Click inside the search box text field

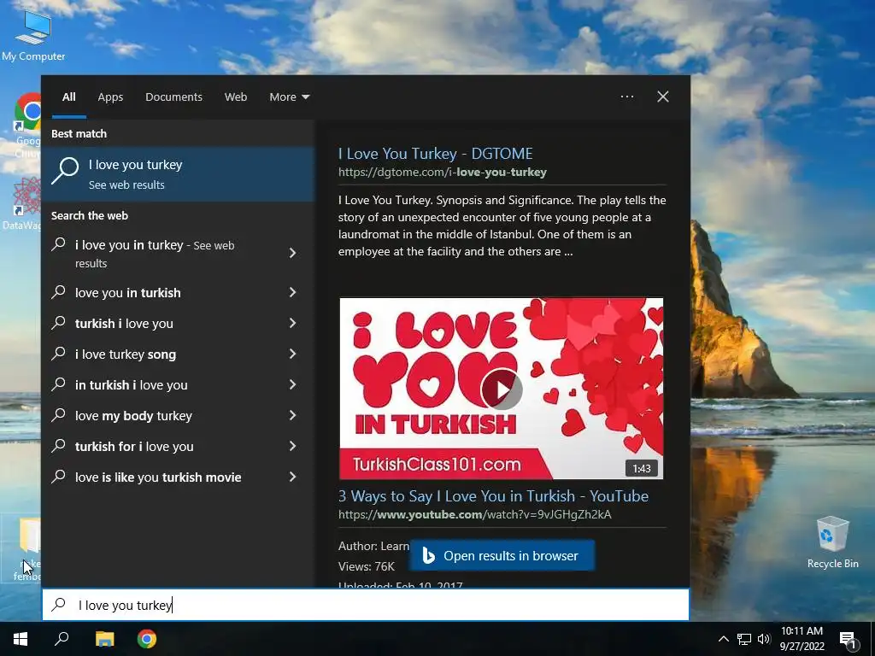366,605
